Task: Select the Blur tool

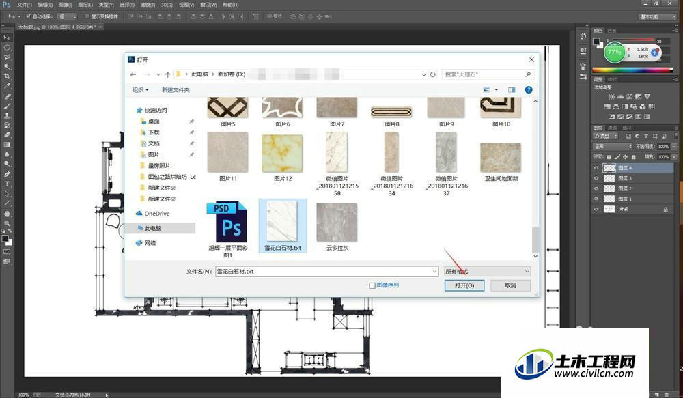Action: pyautogui.click(x=7, y=154)
